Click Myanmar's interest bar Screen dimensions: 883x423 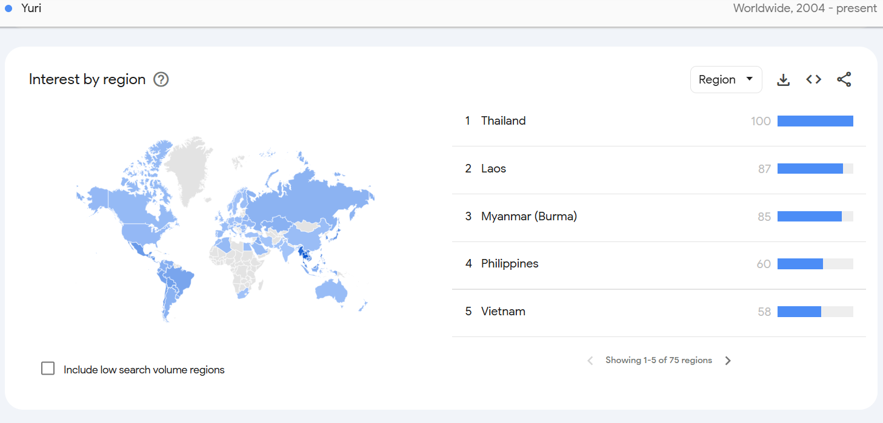(815, 217)
